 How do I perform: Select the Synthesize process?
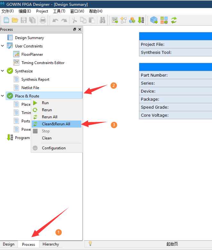[24, 71]
